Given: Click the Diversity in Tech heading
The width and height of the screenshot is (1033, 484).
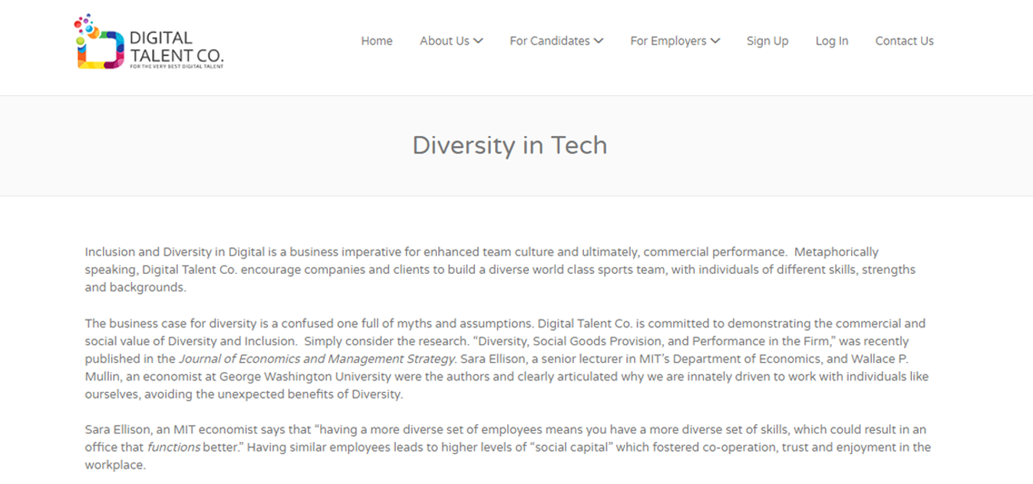Looking at the screenshot, I should [510, 145].
